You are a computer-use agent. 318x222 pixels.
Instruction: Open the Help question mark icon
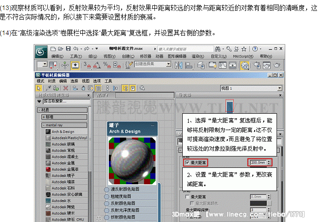coord(255,49)
